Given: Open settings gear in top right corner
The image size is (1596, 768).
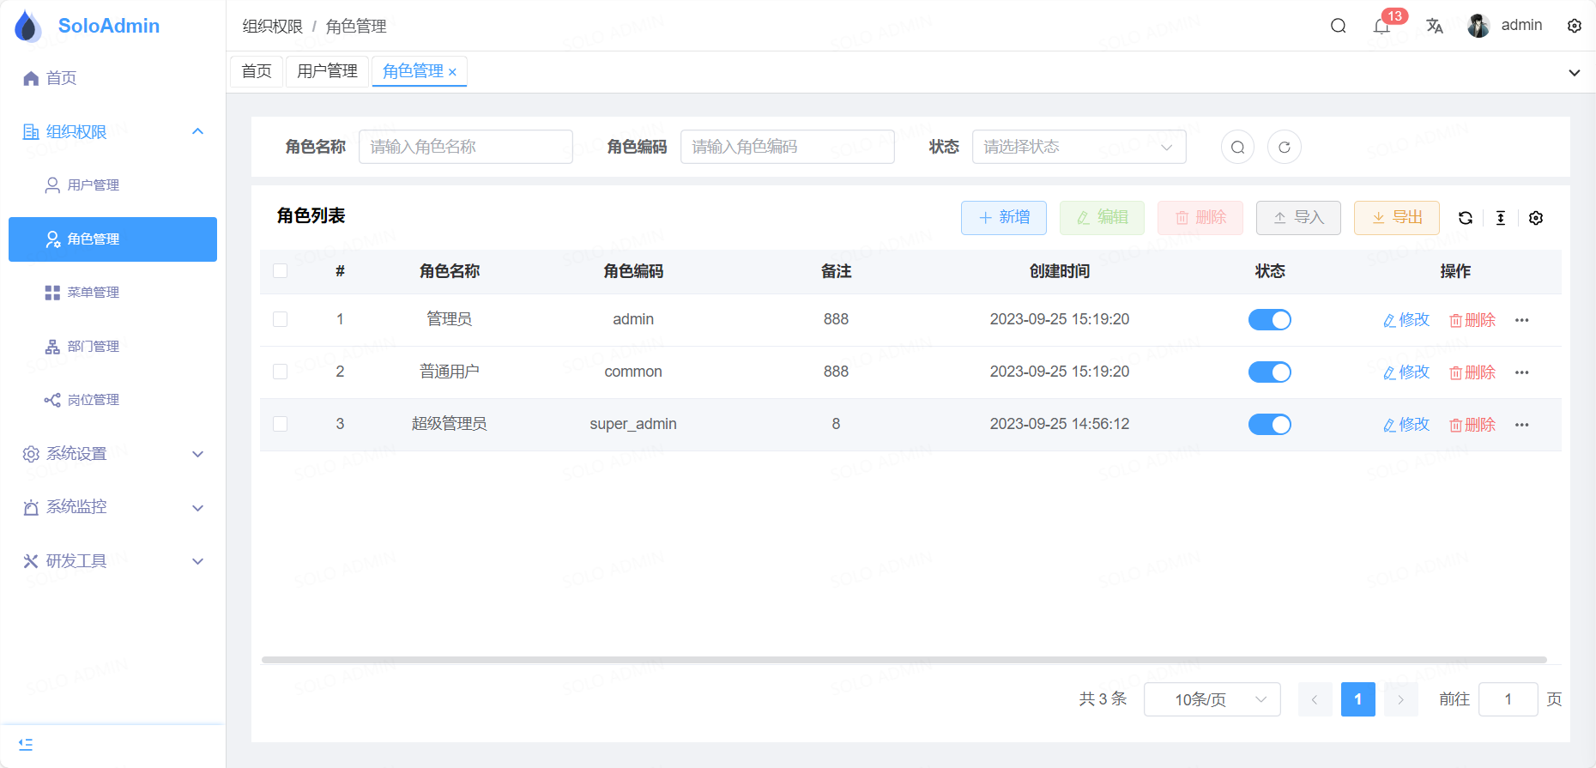Looking at the screenshot, I should coord(1575,26).
